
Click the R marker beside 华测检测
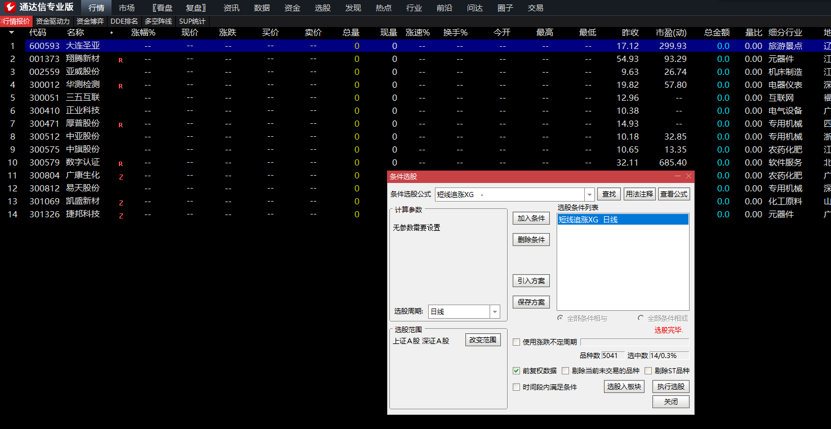point(121,86)
